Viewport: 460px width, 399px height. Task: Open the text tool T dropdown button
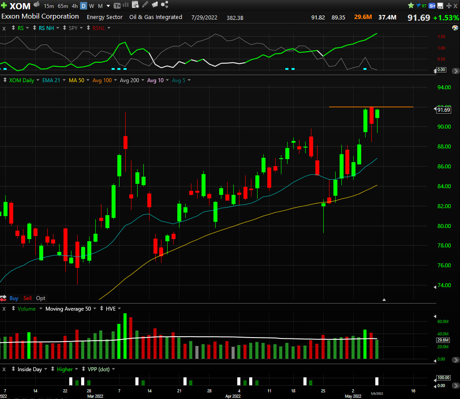click(x=117, y=6)
